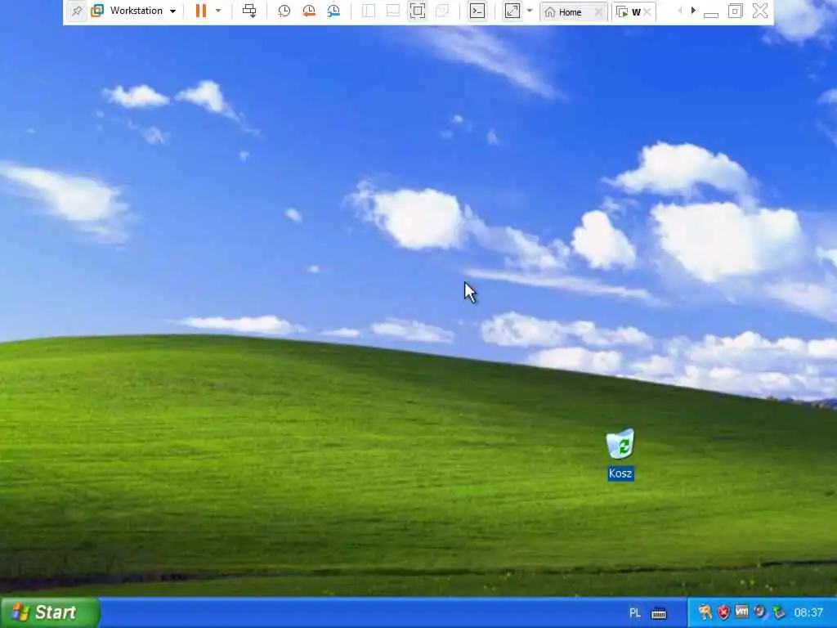Viewport: 837px width, 628px height.
Task: Click the round disc tray icon
Action: tap(759, 612)
